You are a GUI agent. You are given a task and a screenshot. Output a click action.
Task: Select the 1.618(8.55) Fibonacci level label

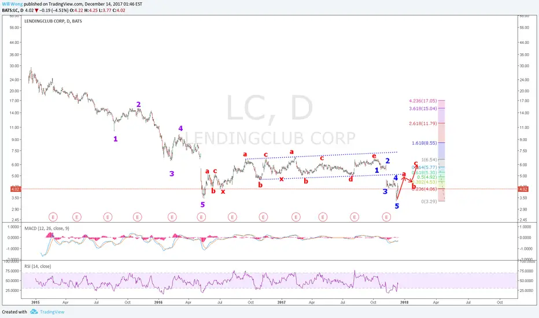tap(424, 143)
